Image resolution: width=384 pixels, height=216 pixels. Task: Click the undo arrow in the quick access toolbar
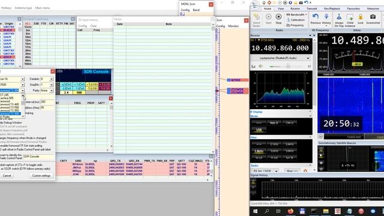tap(306, 2)
